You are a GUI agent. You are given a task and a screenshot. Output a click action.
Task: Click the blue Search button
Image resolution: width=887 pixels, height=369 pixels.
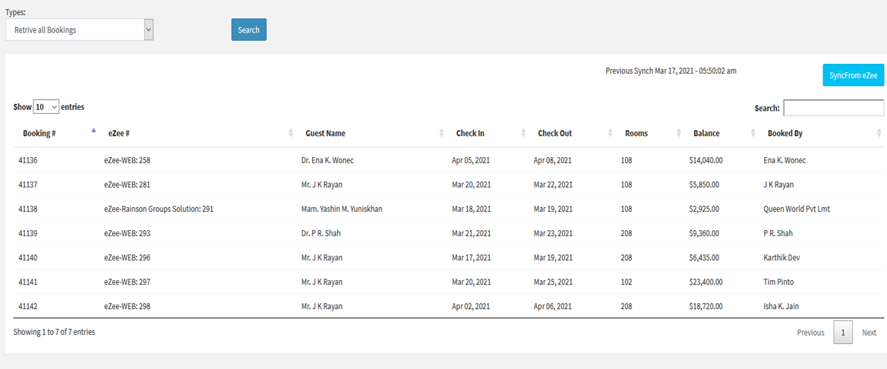[x=249, y=30]
